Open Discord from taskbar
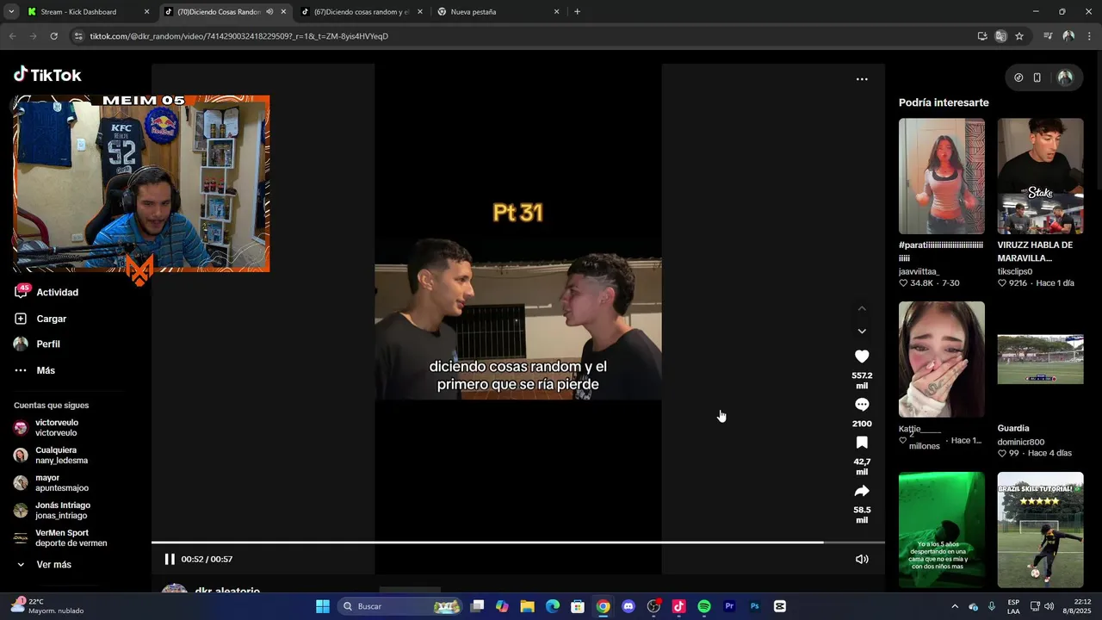 pyautogui.click(x=628, y=606)
